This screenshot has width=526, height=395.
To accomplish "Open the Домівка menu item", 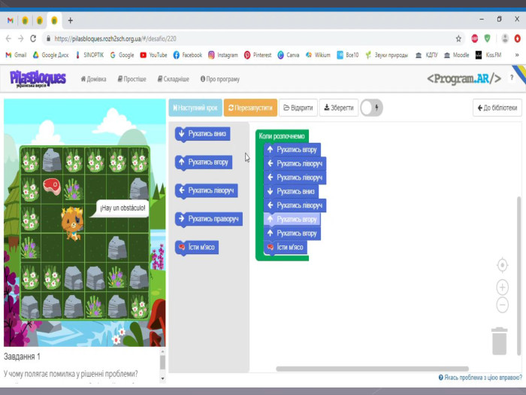I will pos(94,79).
